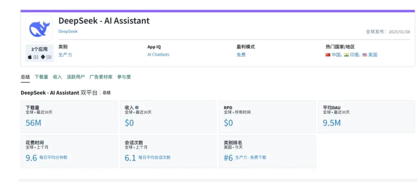Viewport: 418px width, 193px height.
Task: Click the 生产力 · 免费下载 ranking label
Action: (x=251, y=157)
